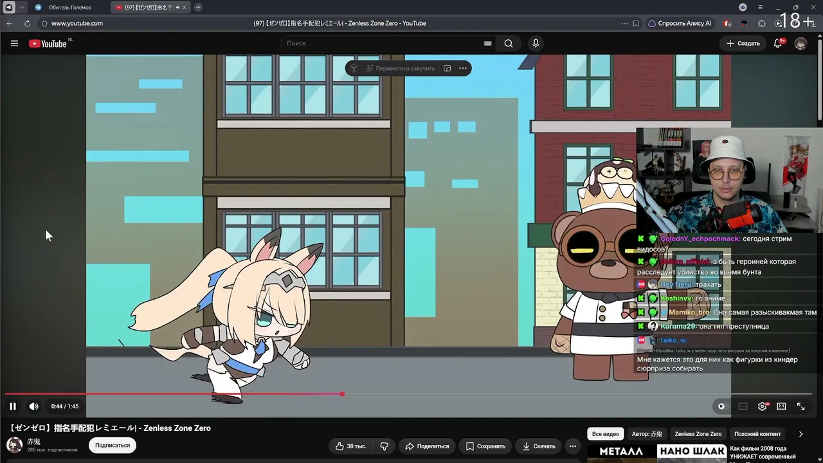823x463 pixels.
Task: Click the 0:44 / 1:45 time display
Action: coord(65,406)
